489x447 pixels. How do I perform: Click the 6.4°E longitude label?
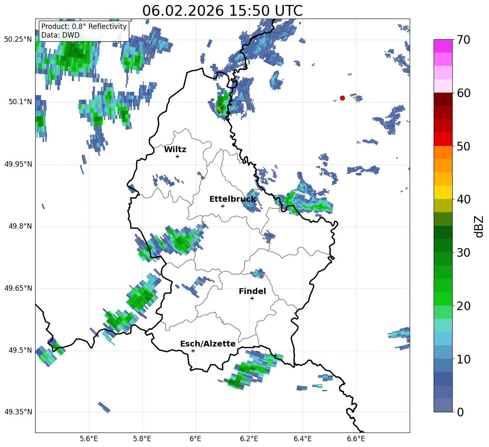click(302, 439)
